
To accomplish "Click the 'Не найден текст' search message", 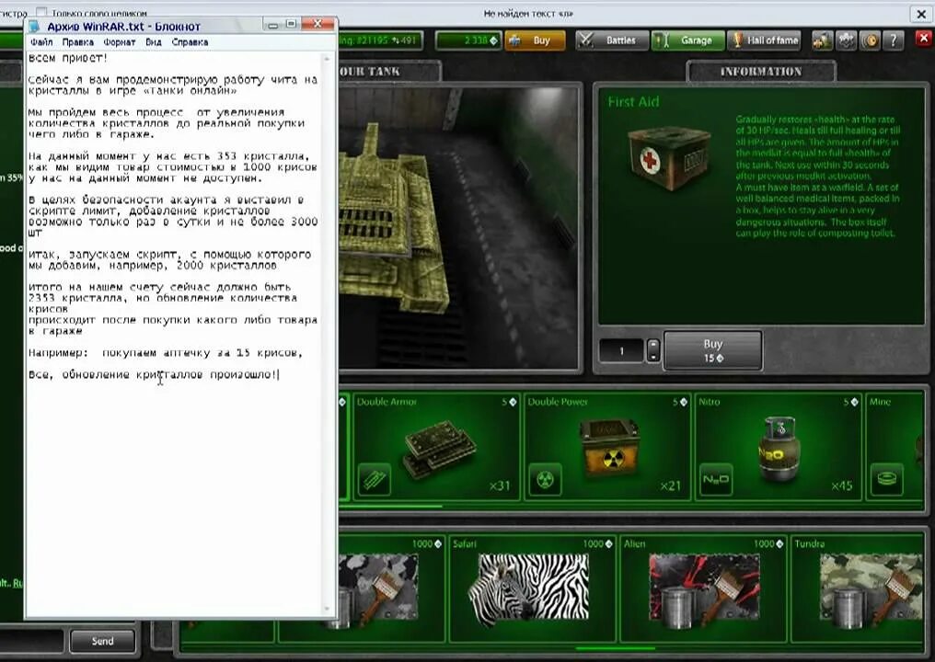I will point(527,13).
